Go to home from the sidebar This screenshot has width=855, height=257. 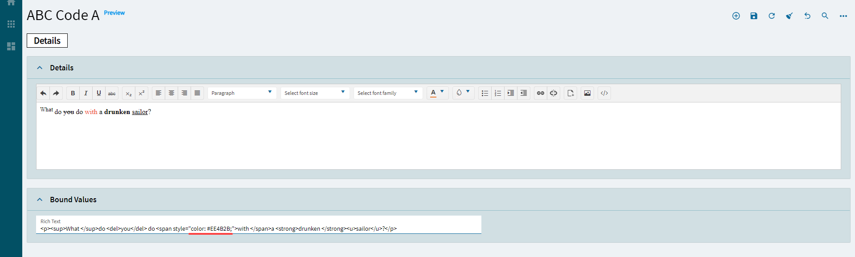(11, 3)
